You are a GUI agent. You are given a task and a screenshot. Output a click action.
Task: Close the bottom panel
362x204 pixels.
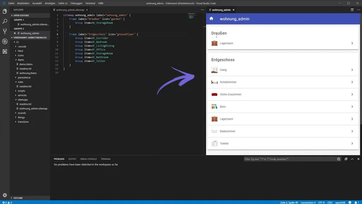pyautogui.click(x=358, y=159)
